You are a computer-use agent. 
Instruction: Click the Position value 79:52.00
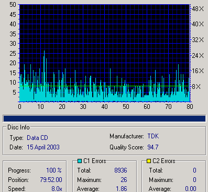click(51, 180)
